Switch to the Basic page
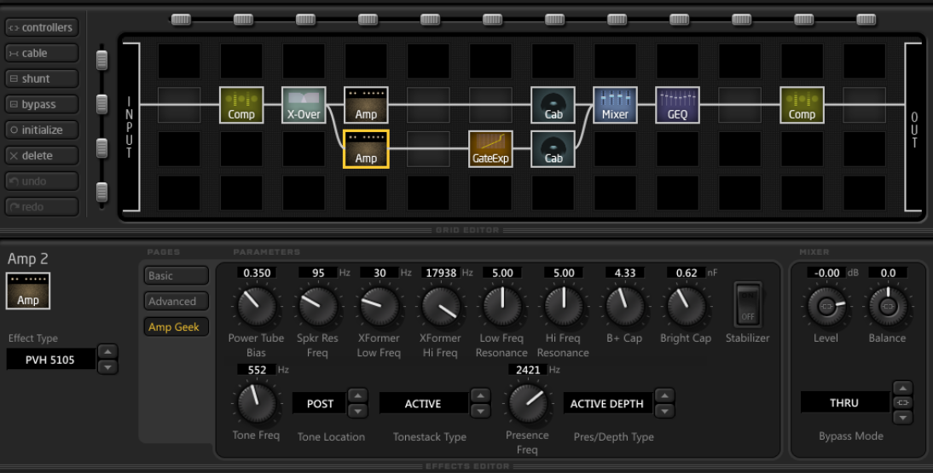 (177, 275)
